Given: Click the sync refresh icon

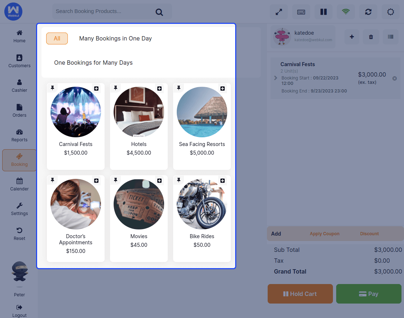Looking at the screenshot, I should tap(368, 12).
